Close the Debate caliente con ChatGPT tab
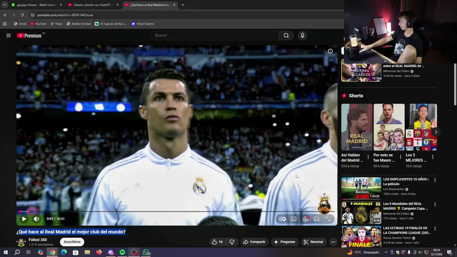 click(117, 5)
